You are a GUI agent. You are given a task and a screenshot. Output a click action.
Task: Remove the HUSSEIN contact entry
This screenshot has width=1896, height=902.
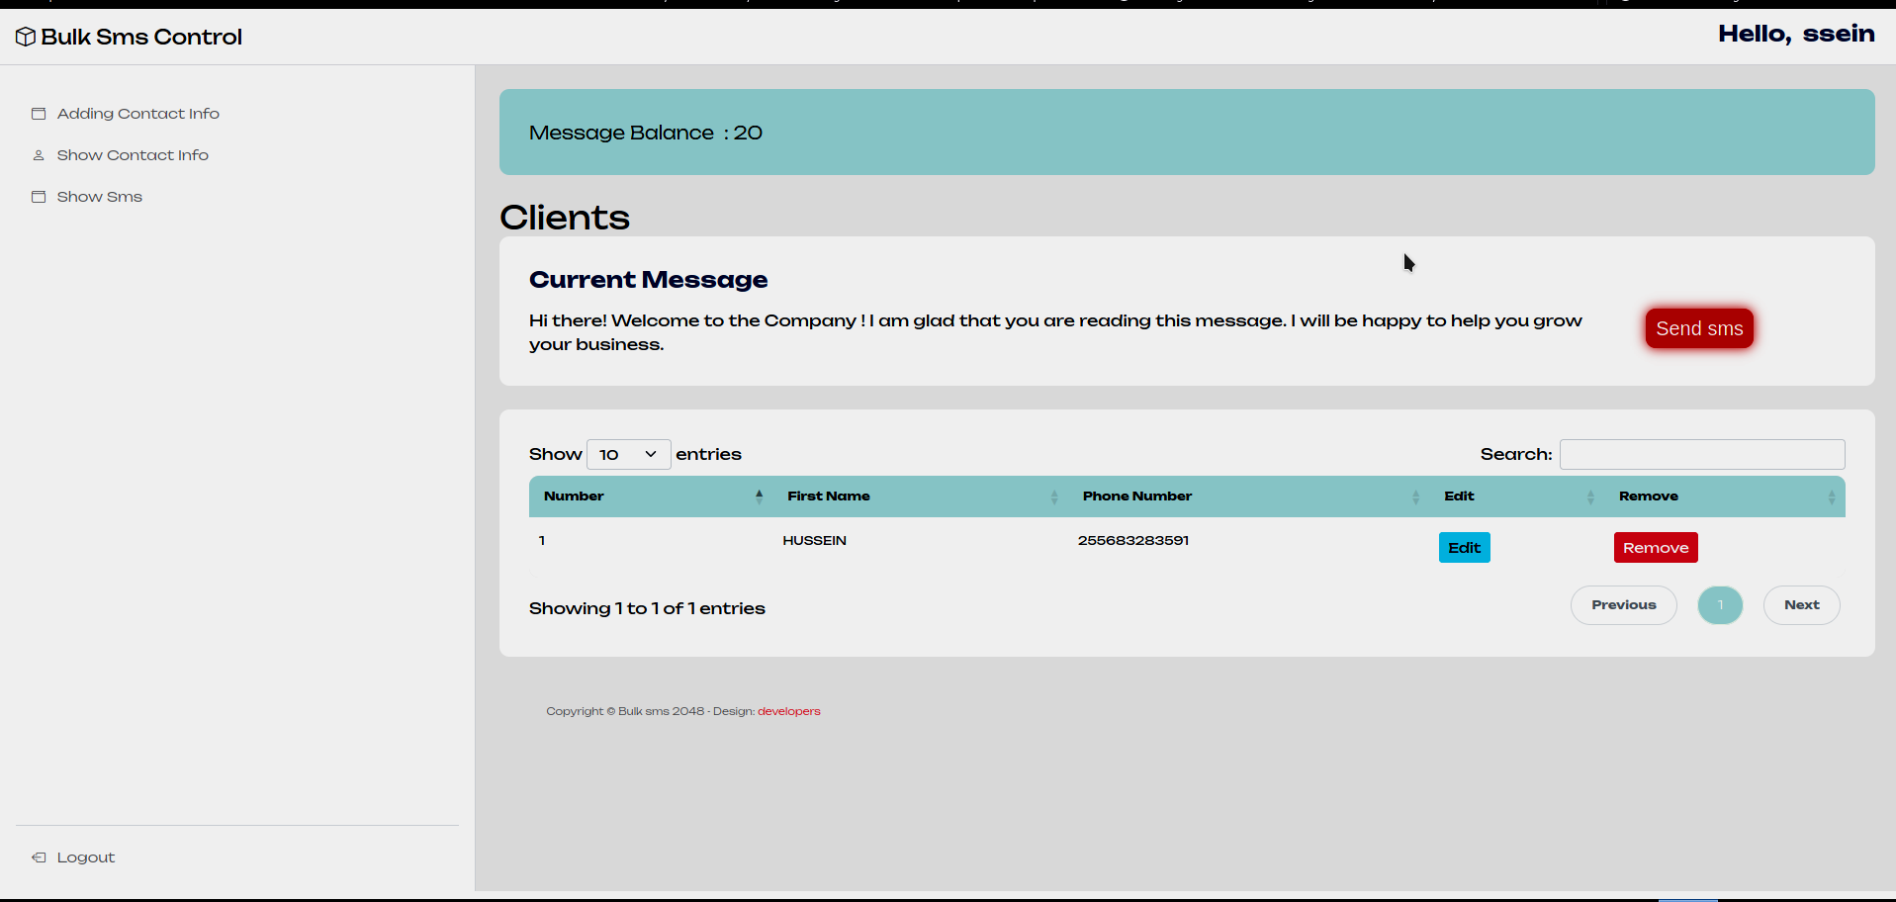pos(1655,547)
